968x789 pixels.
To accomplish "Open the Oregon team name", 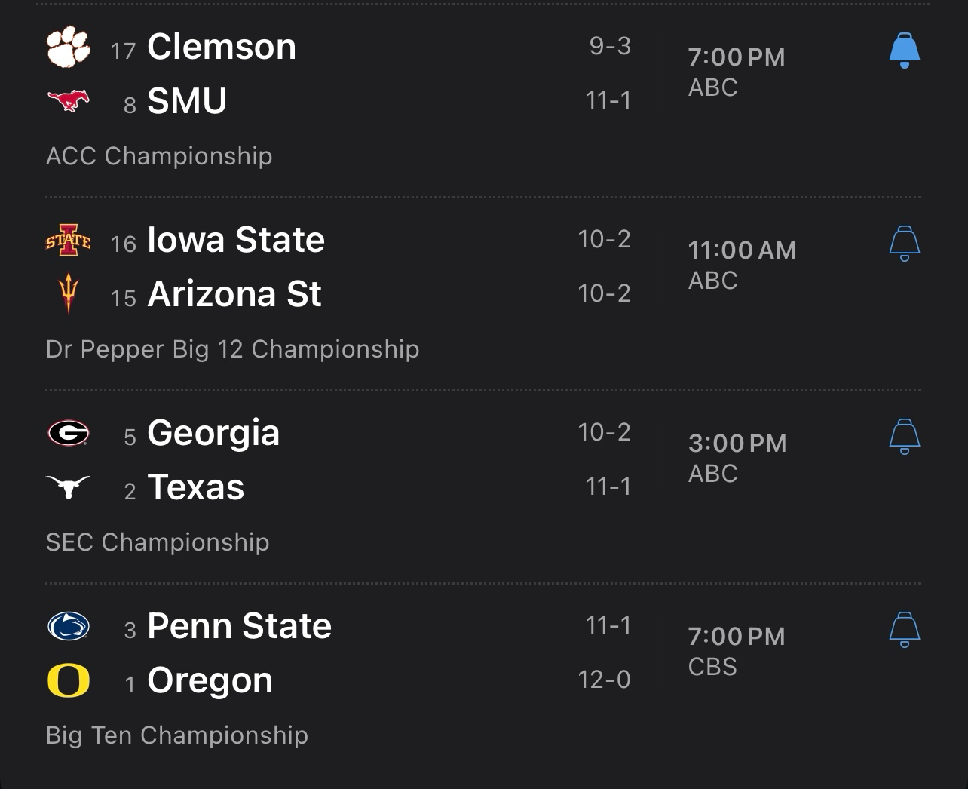I will coord(210,680).
